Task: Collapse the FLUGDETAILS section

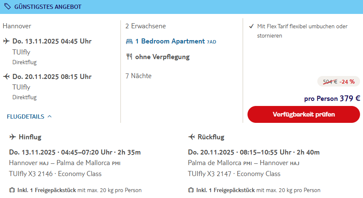Action: point(29,117)
